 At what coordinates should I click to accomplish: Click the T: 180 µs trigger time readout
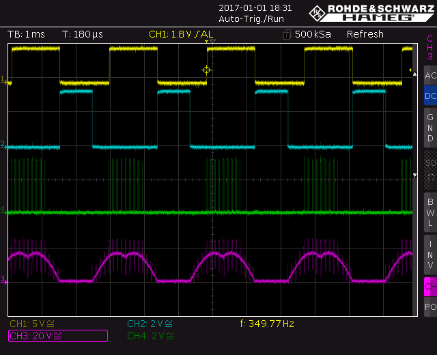click(83, 34)
